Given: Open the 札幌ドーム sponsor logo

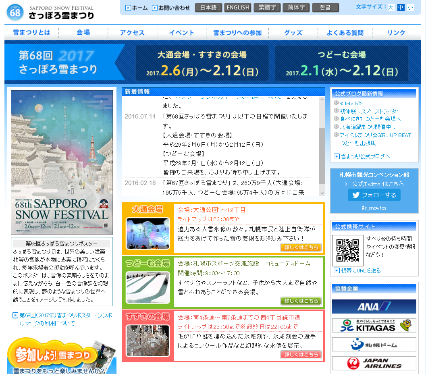Looking at the screenshot, I should [x=374, y=345].
